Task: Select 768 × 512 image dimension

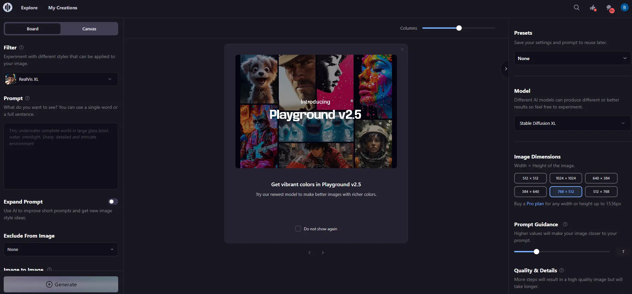Action: (x=566, y=192)
